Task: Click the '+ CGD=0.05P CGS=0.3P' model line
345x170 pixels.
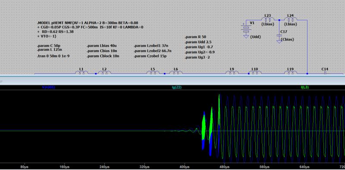Action: pos(91,27)
